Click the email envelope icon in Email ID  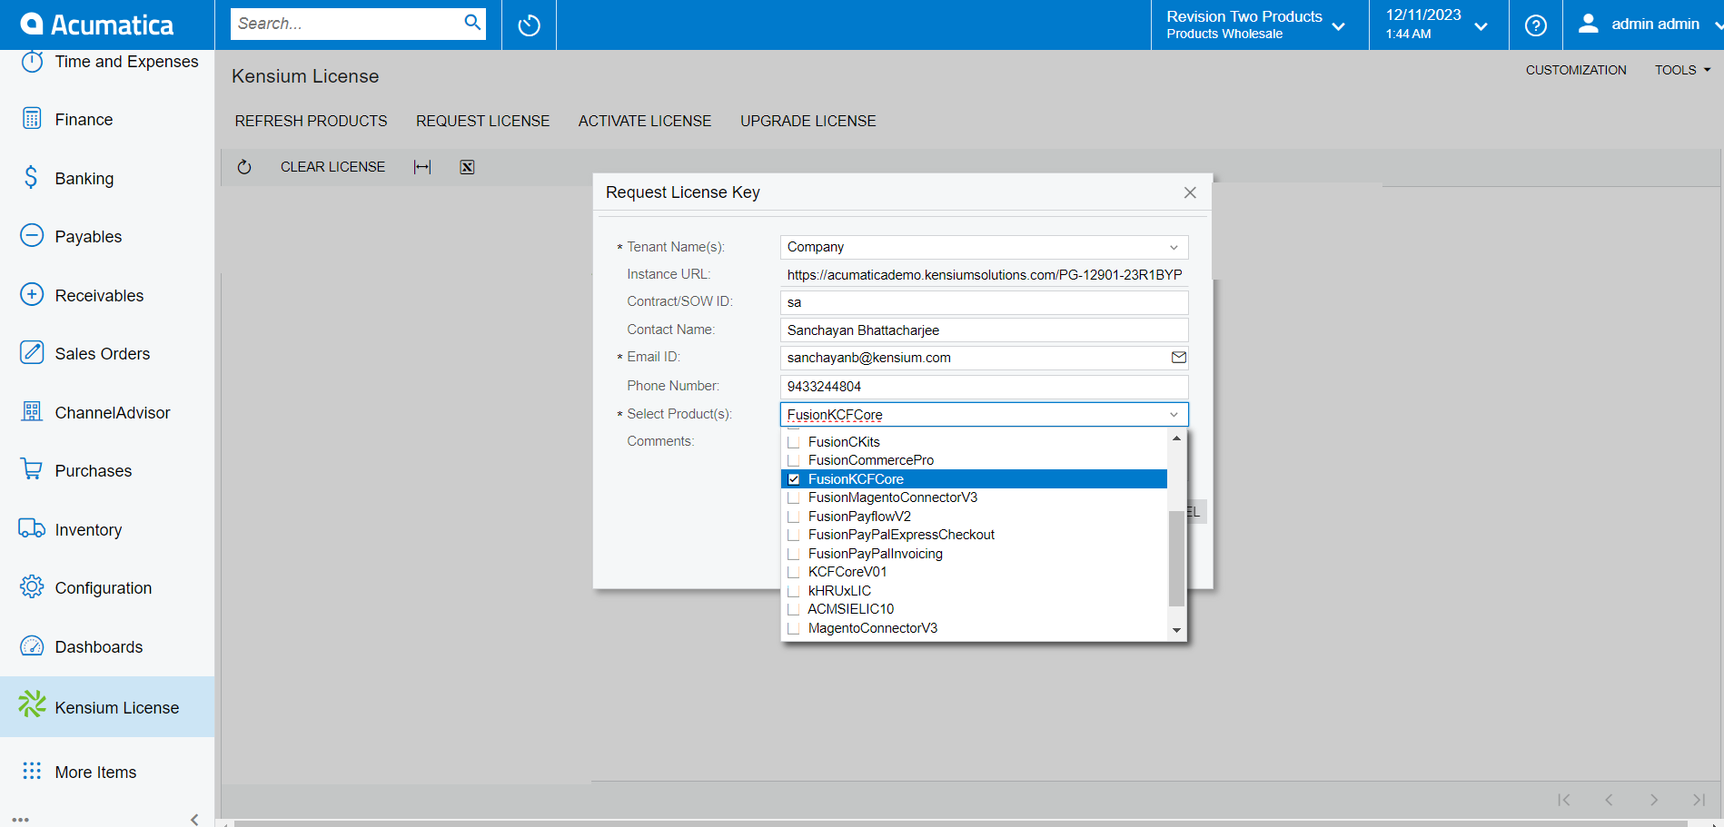(x=1178, y=358)
